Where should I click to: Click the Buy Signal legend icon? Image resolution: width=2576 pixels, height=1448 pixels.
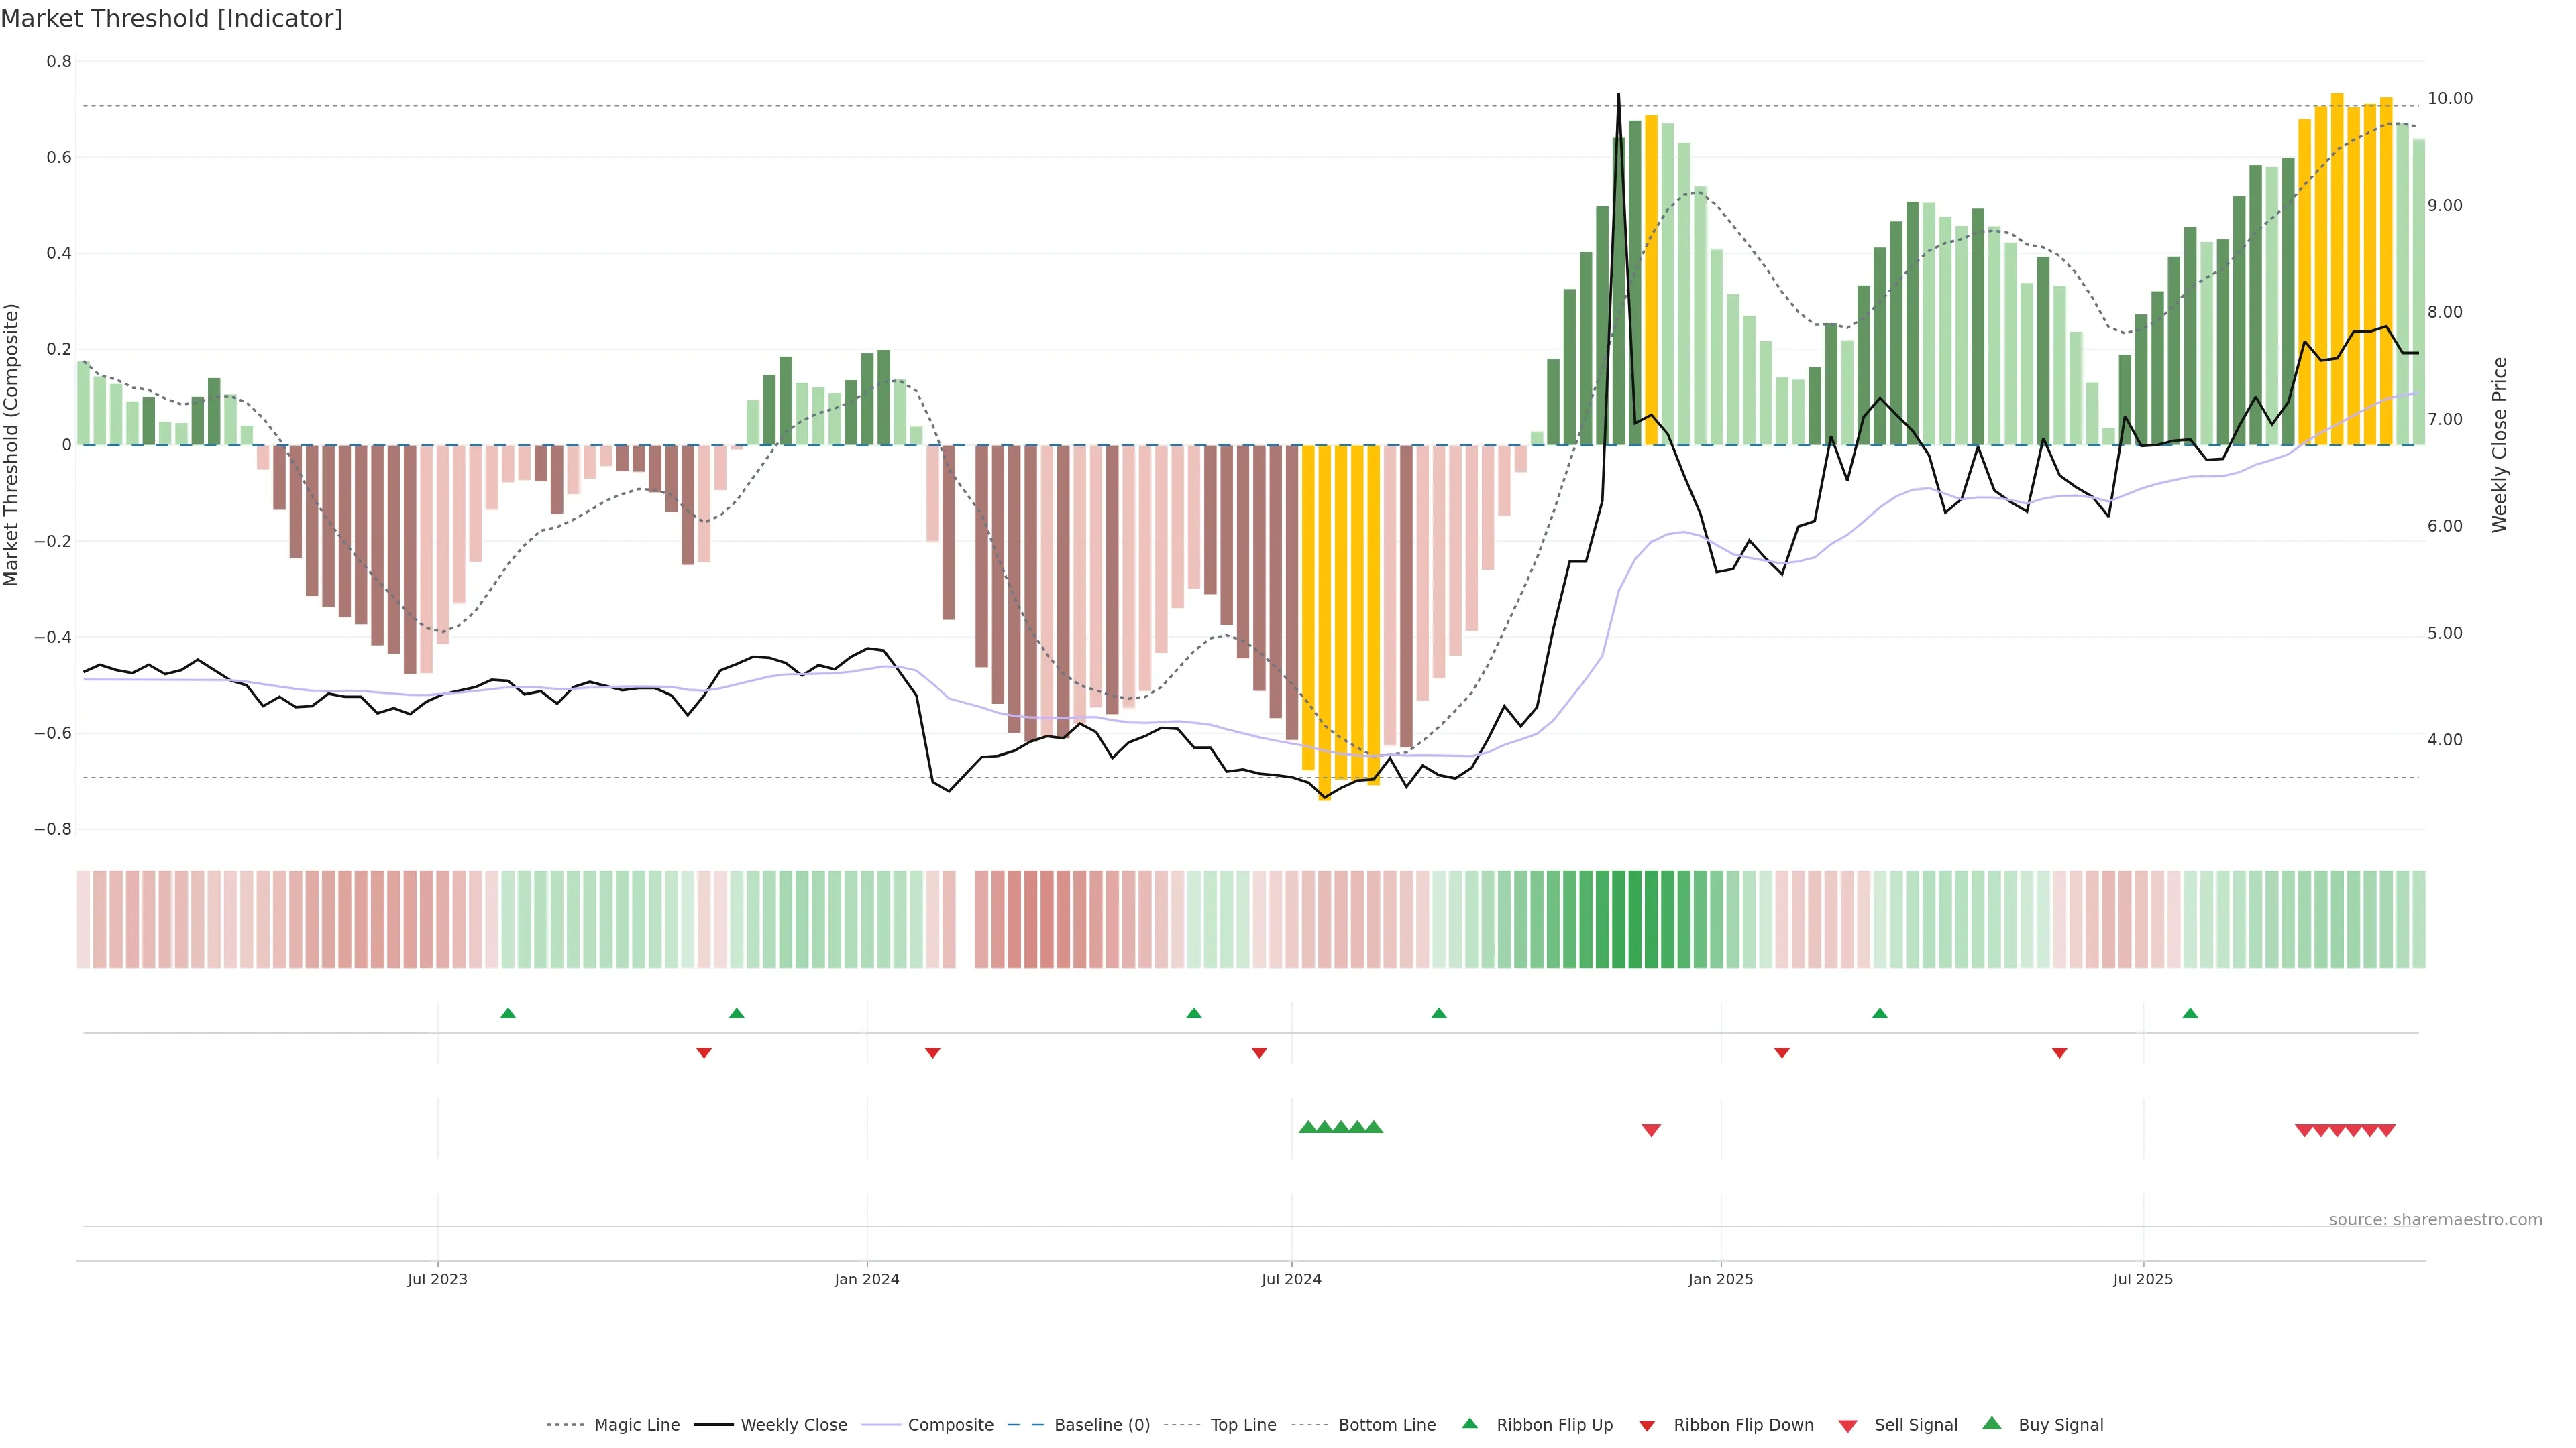[x=1992, y=1423]
